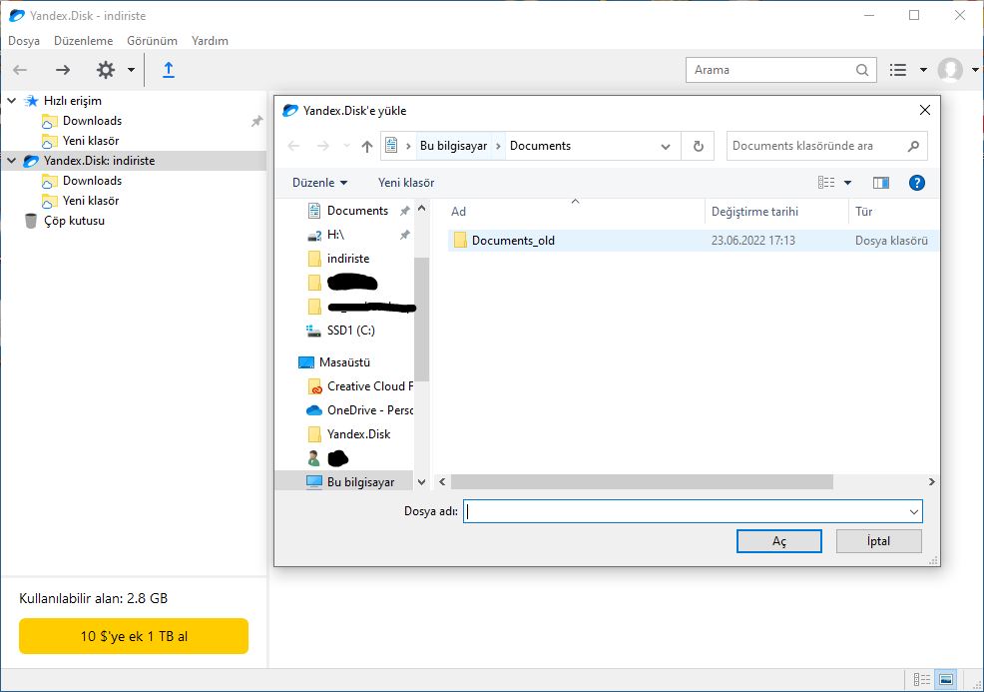Viewport: 984px width, 692px height.
Task: Sort by Değiştirme tarihi column header
Action: [x=754, y=212]
